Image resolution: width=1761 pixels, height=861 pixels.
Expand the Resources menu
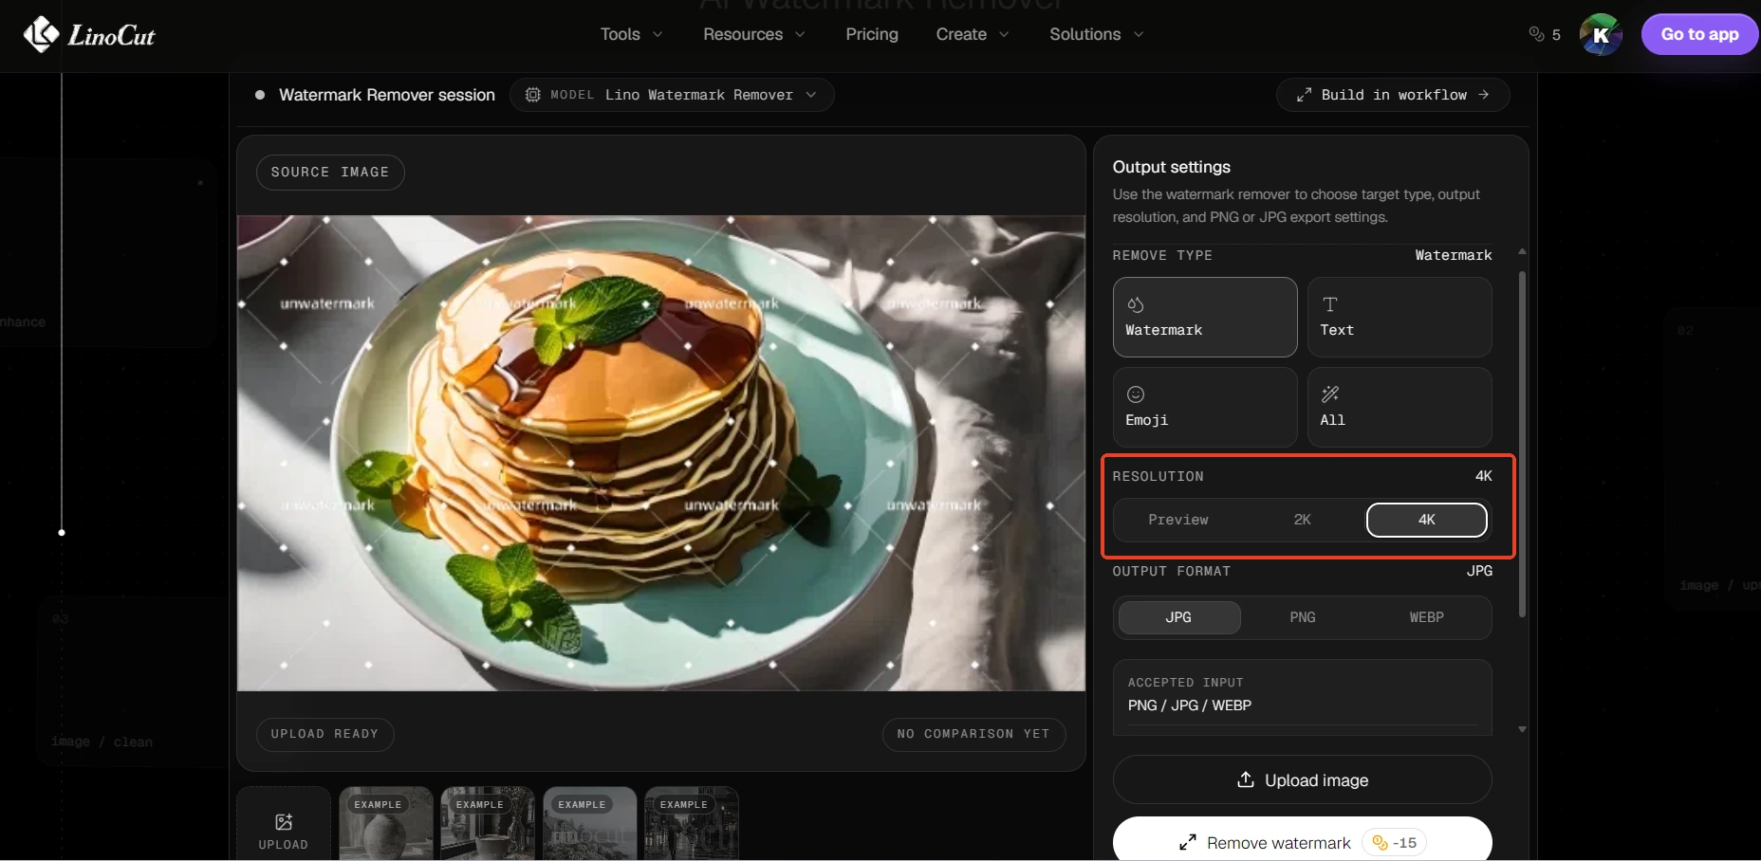(754, 34)
